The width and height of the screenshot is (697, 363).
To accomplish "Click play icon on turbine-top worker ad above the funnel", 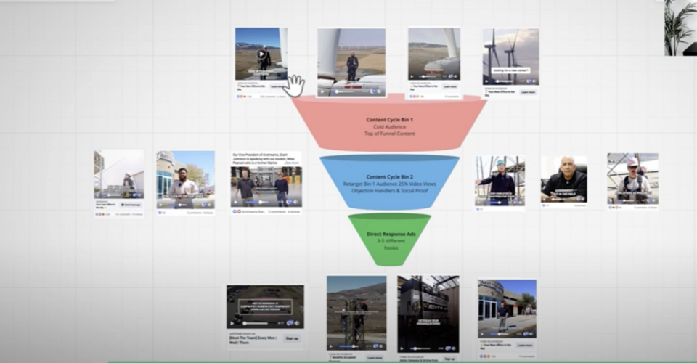I will (x=322, y=92).
